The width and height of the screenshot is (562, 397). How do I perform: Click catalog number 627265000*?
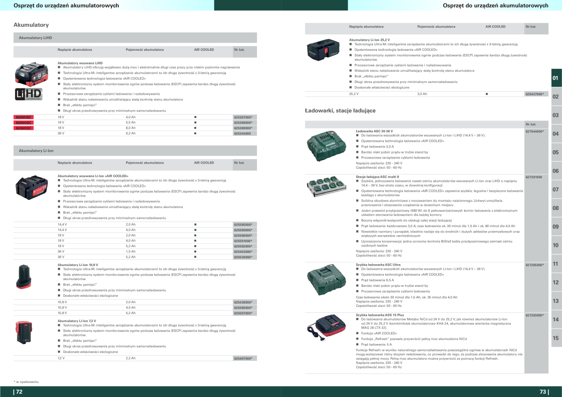point(535,265)
